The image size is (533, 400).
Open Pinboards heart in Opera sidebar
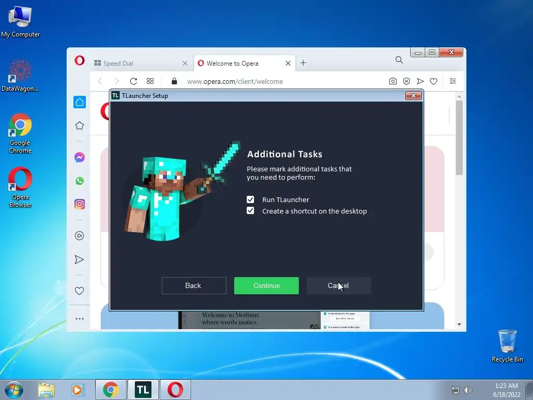(x=79, y=291)
